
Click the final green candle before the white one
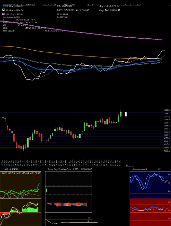point(121,114)
